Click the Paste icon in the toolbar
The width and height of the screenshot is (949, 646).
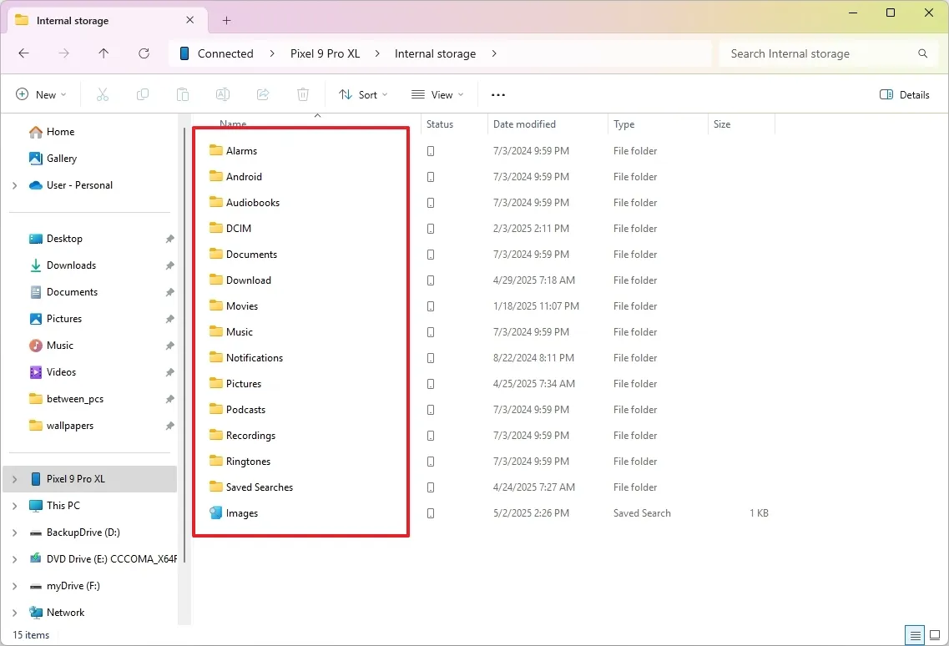point(183,94)
